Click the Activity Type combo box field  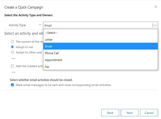(x=98, y=25)
